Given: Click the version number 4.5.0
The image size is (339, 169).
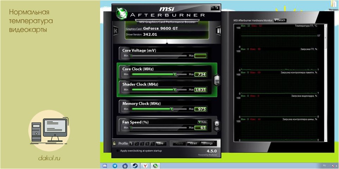Looking at the screenshot, I should 212,151.
